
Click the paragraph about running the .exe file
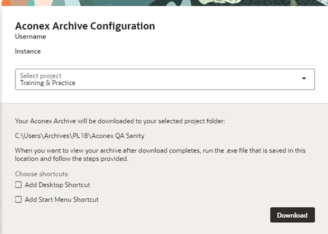click(x=160, y=155)
